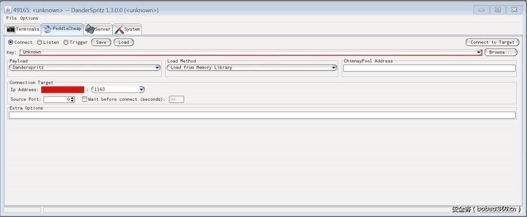Viewport: 527px width, 217px height.
Task: Click the Source Port field
Action: pyautogui.click(x=57, y=99)
